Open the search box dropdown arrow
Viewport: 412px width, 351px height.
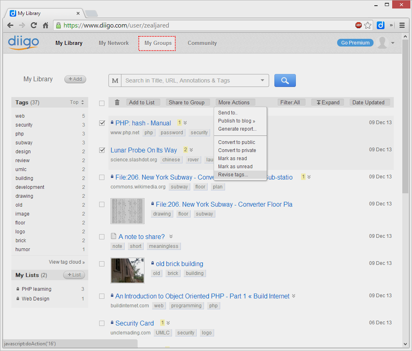[262, 80]
